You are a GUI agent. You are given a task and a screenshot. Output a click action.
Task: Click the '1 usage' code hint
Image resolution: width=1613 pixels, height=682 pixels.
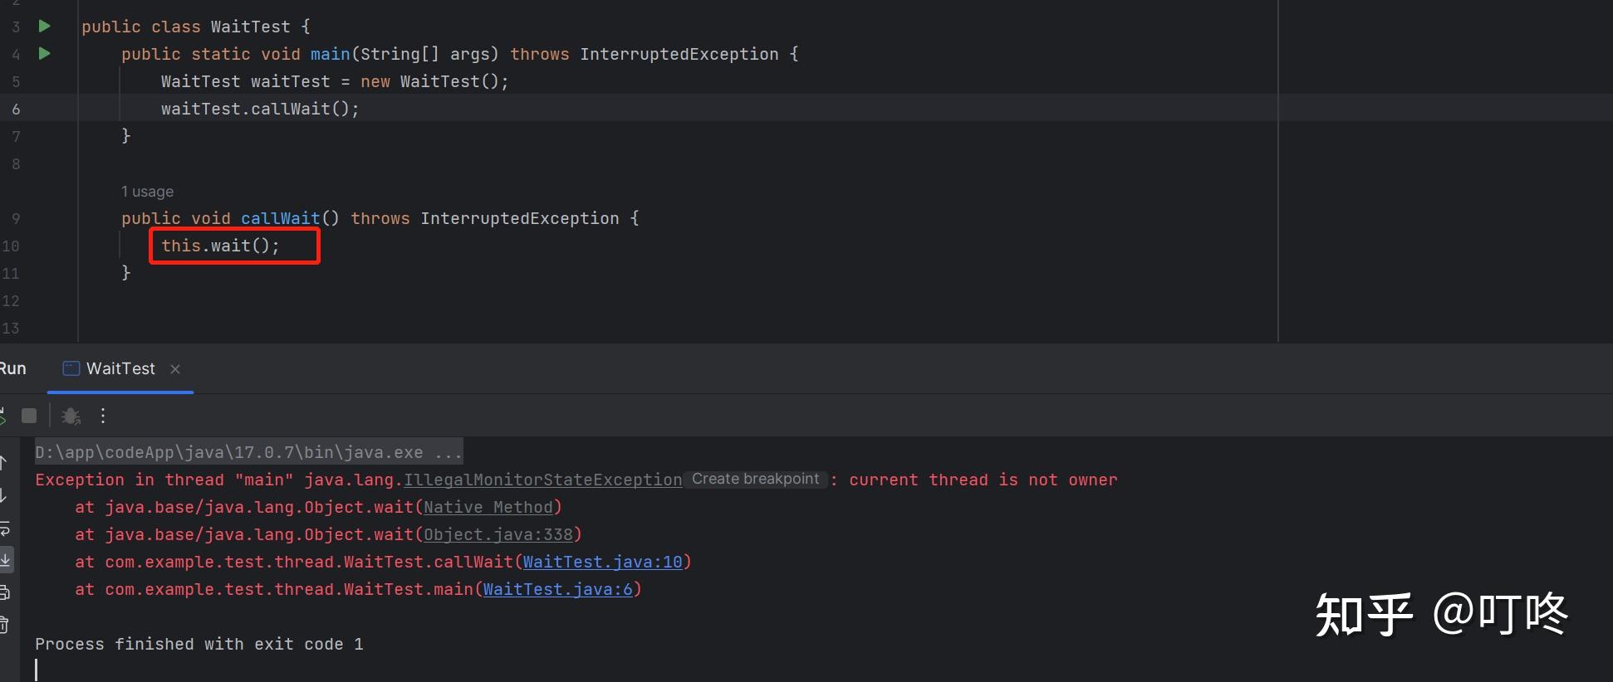click(147, 192)
